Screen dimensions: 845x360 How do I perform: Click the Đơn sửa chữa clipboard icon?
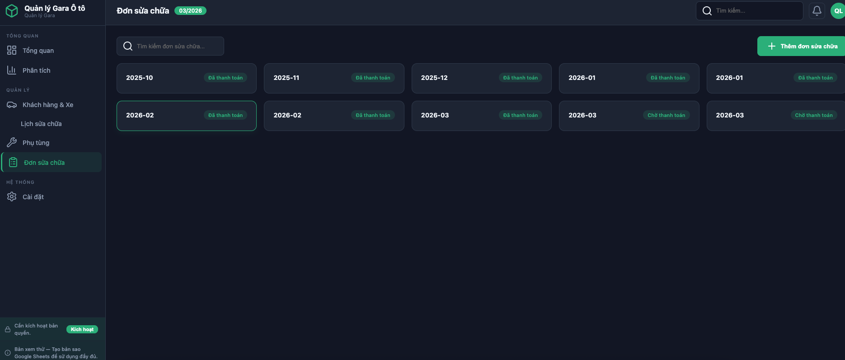point(13,163)
